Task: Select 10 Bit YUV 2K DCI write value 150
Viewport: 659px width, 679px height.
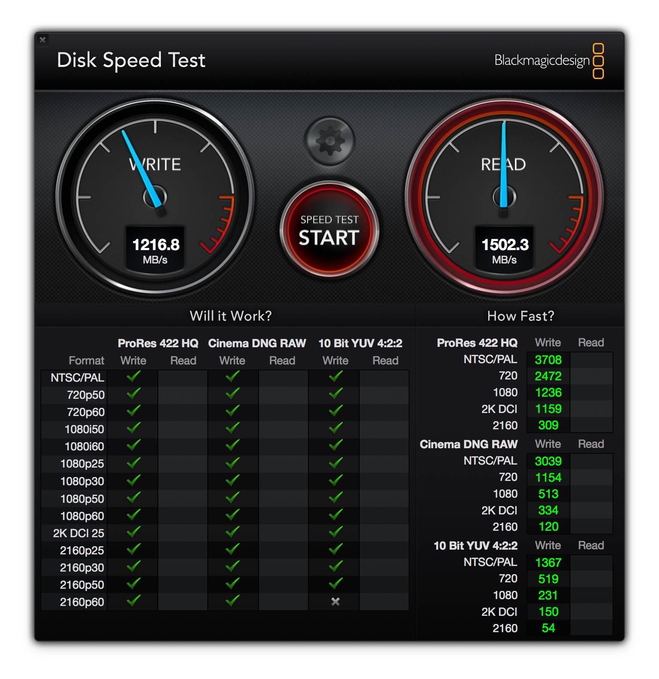Action: pos(548,612)
